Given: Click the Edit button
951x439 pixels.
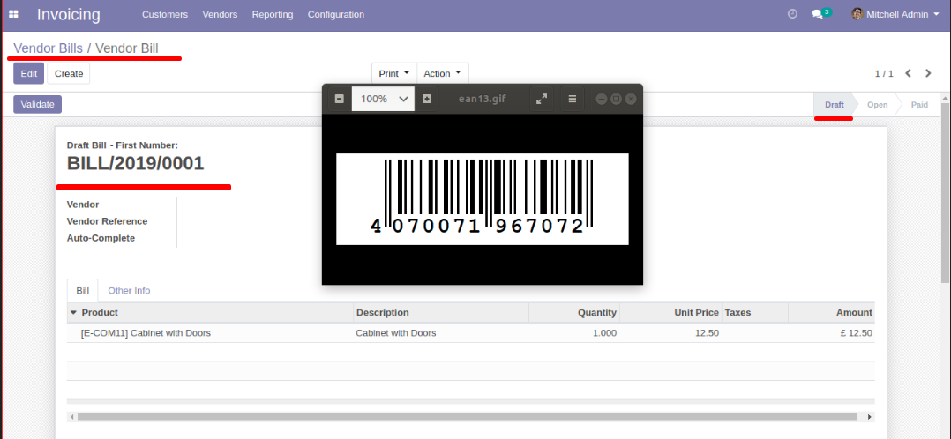Looking at the screenshot, I should pos(28,73).
